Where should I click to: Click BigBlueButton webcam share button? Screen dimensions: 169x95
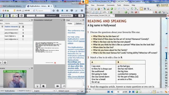click(13, 16)
